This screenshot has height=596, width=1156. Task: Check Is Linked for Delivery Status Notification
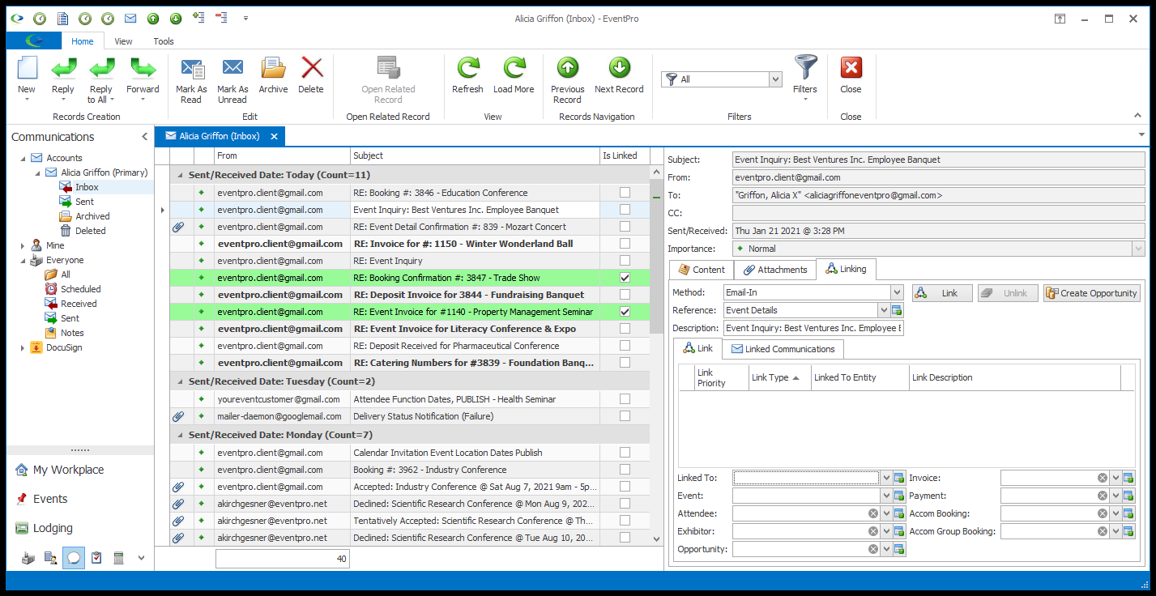coord(625,416)
